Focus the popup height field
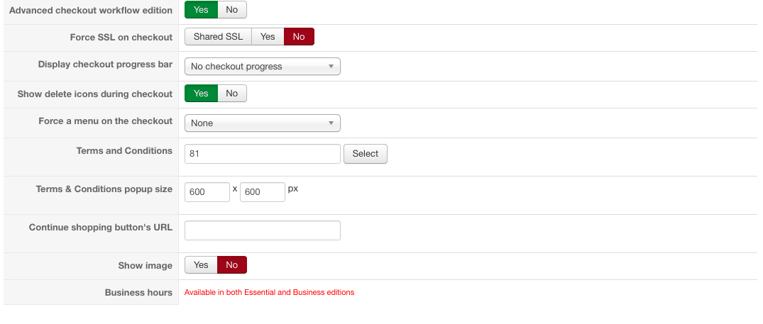This screenshot has width=763, height=324. [262, 192]
